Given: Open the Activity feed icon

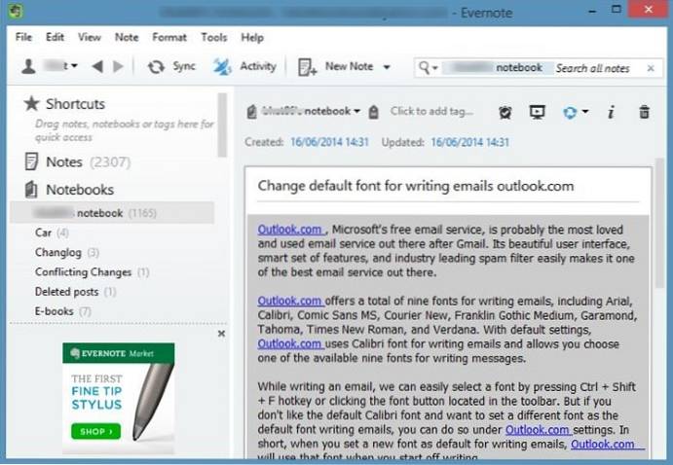Looking at the screenshot, I should 222,67.
